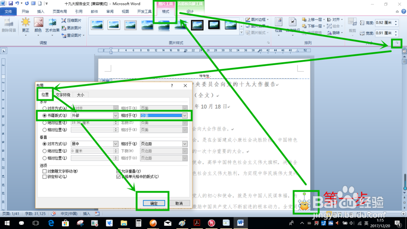This screenshot has width=407, height=229.
Task: Select 书籍版式(B) radio button
Action: pyautogui.click(x=44, y=115)
